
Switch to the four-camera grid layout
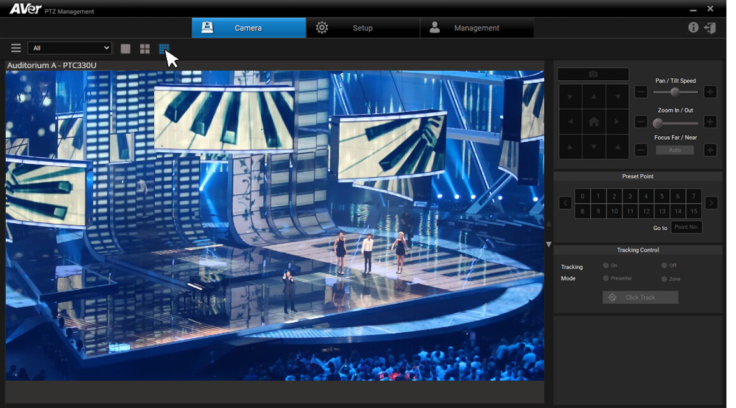pyautogui.click(x=145, y=49)
